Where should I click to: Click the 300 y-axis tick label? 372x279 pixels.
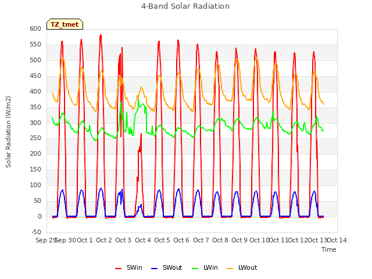35,123
